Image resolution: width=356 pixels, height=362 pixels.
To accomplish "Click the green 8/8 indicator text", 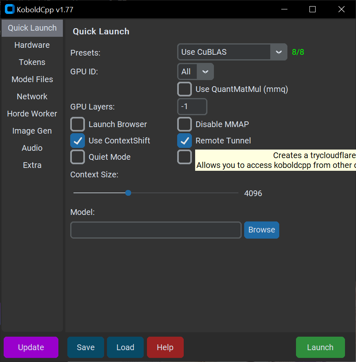I will 298,52.
